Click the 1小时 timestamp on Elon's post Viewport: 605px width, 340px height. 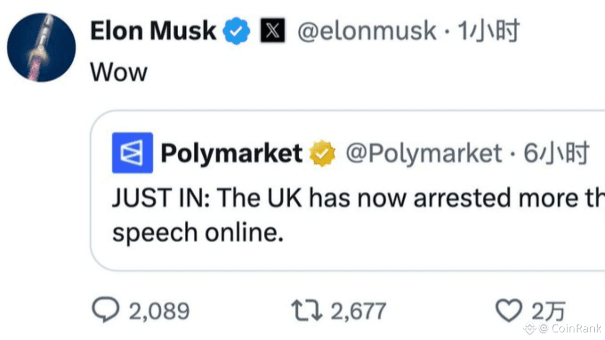489,31
